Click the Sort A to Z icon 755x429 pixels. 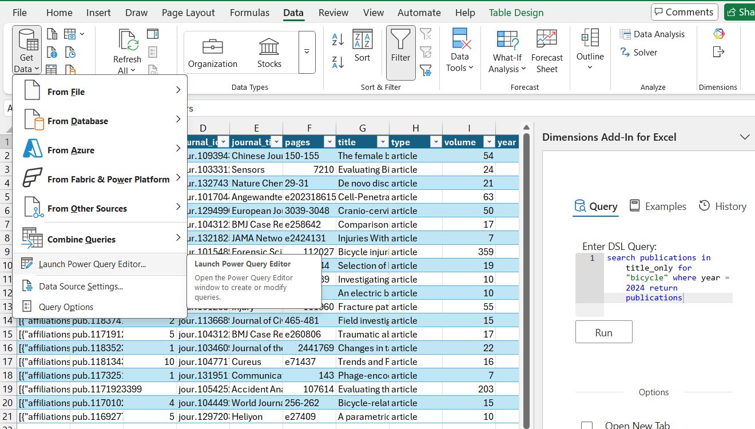point(338,39)
